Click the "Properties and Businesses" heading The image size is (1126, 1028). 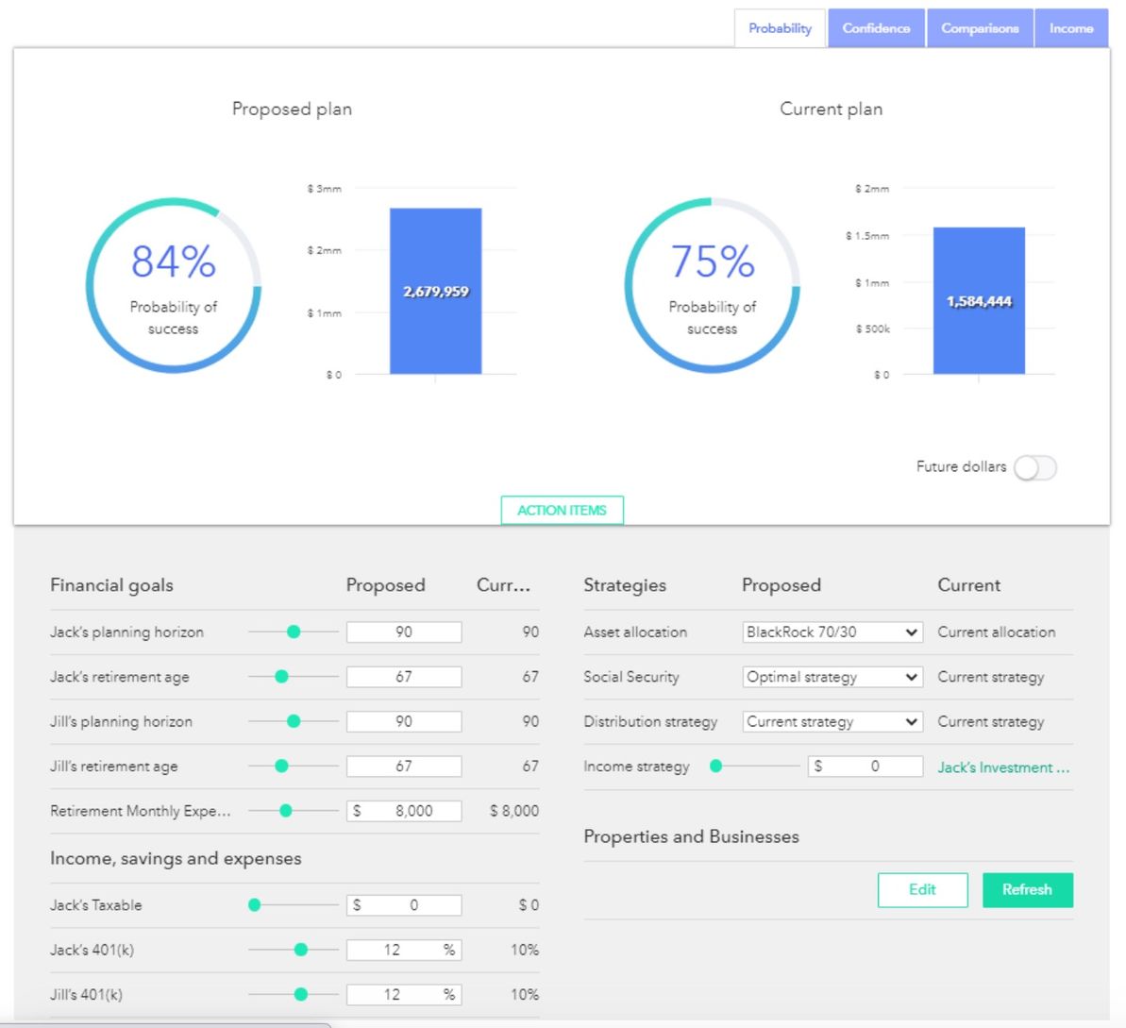[x=691, y=837]
